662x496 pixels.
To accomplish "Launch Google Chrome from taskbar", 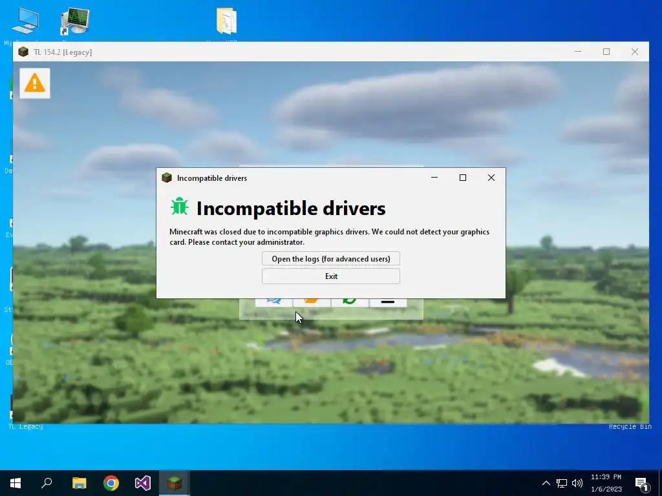I will (x=111, y=483).
